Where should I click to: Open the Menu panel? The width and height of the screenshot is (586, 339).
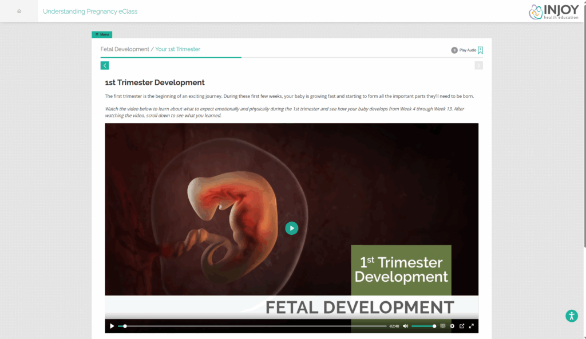pyautogui.click(x=102, y=34)
